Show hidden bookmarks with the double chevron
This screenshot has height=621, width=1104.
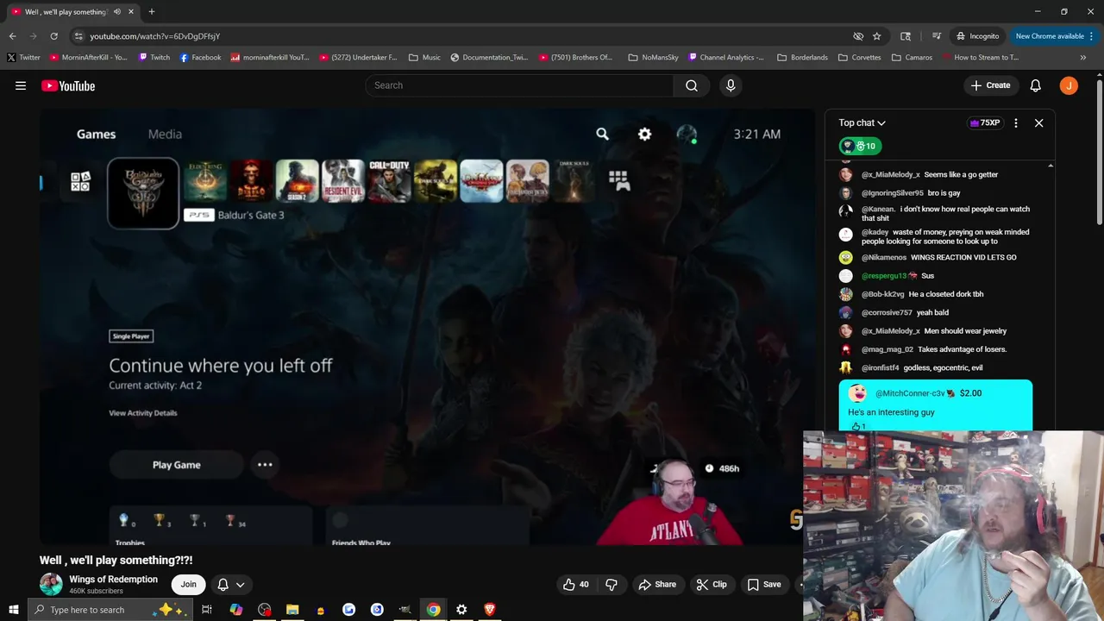point(1083,57)
